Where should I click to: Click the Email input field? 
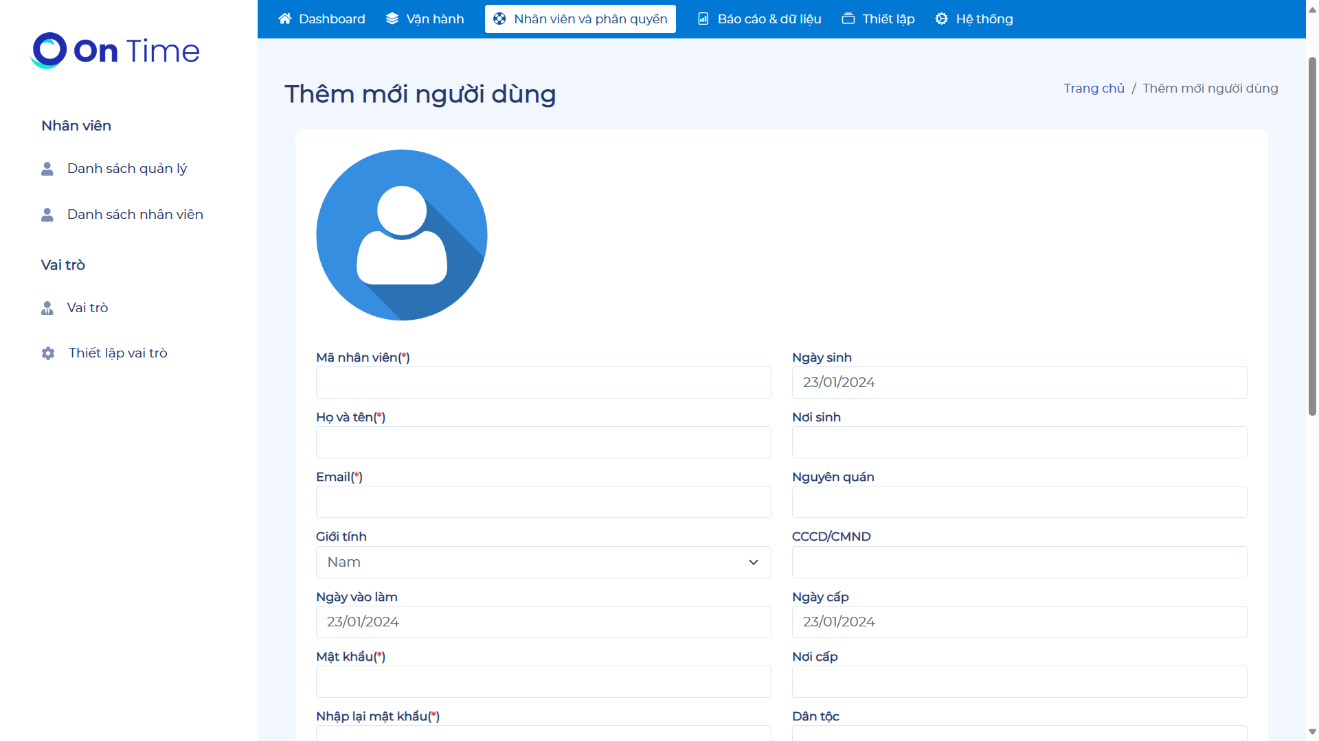pyautogui.click(x=543, y=502)
